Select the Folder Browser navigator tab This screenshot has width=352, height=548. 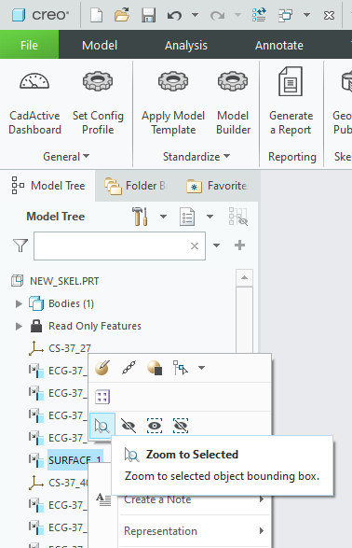pos(137,186)
